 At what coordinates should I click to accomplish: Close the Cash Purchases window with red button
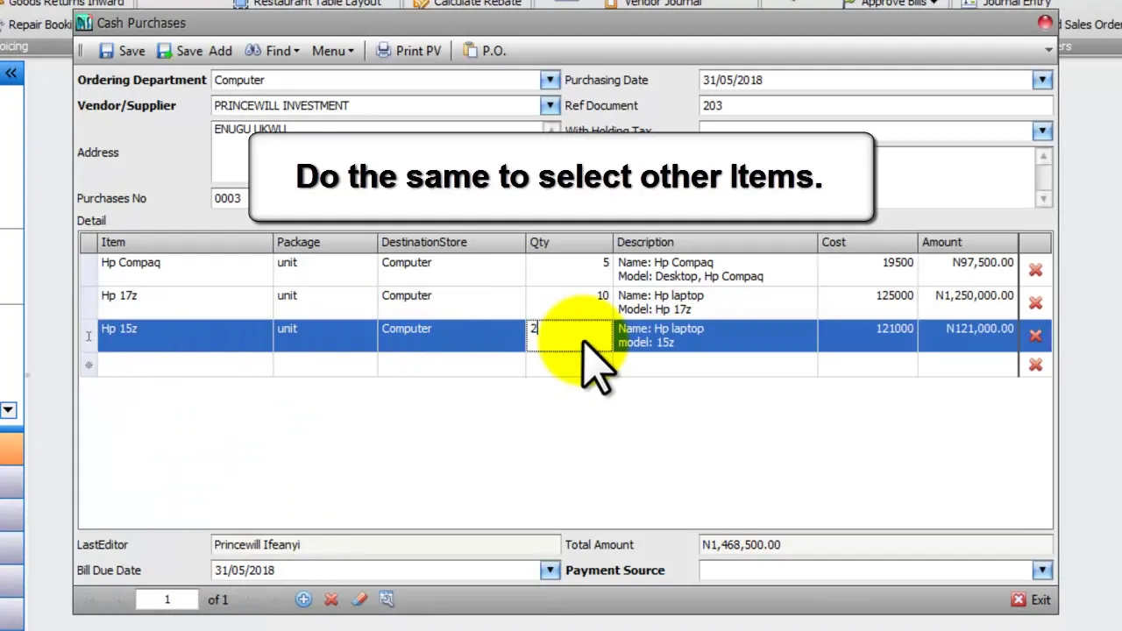[1045, 23]
